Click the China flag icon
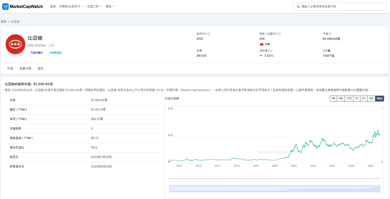The image size is (390, 199). coord(261,44)
